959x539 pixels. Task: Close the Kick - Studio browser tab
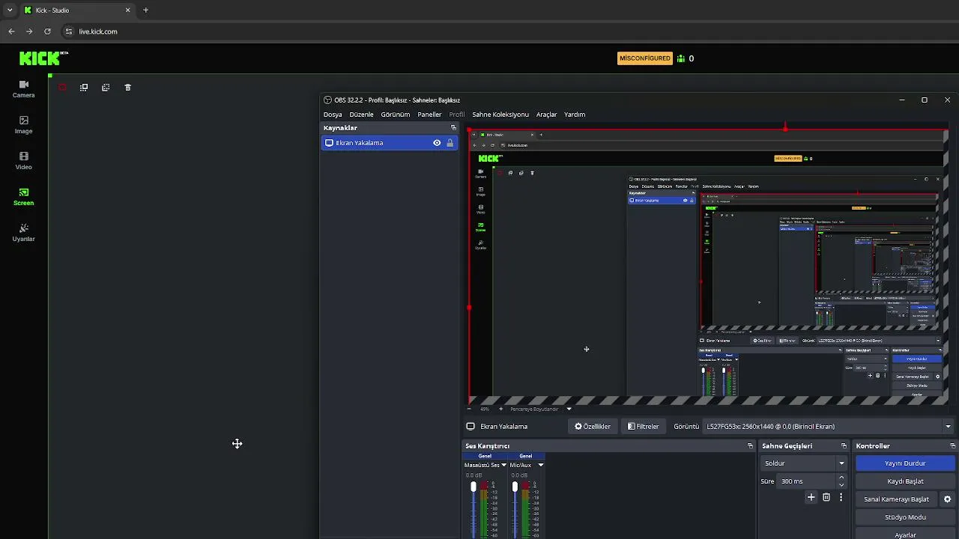[127, 10]
